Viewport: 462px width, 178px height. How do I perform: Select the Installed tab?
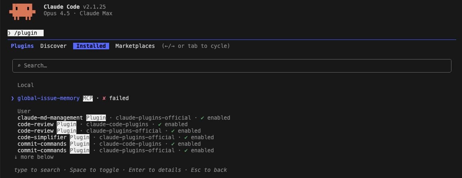click(x=91, y=46)
